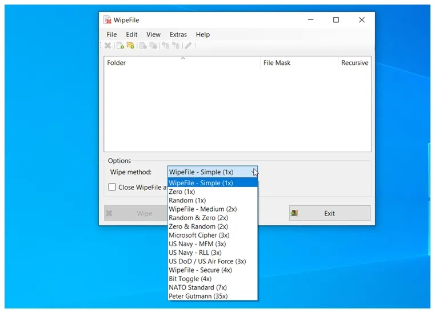Click the Exit button
Image resolution: width=435 pixels, height=313 pixels.
tap(330, 213)
